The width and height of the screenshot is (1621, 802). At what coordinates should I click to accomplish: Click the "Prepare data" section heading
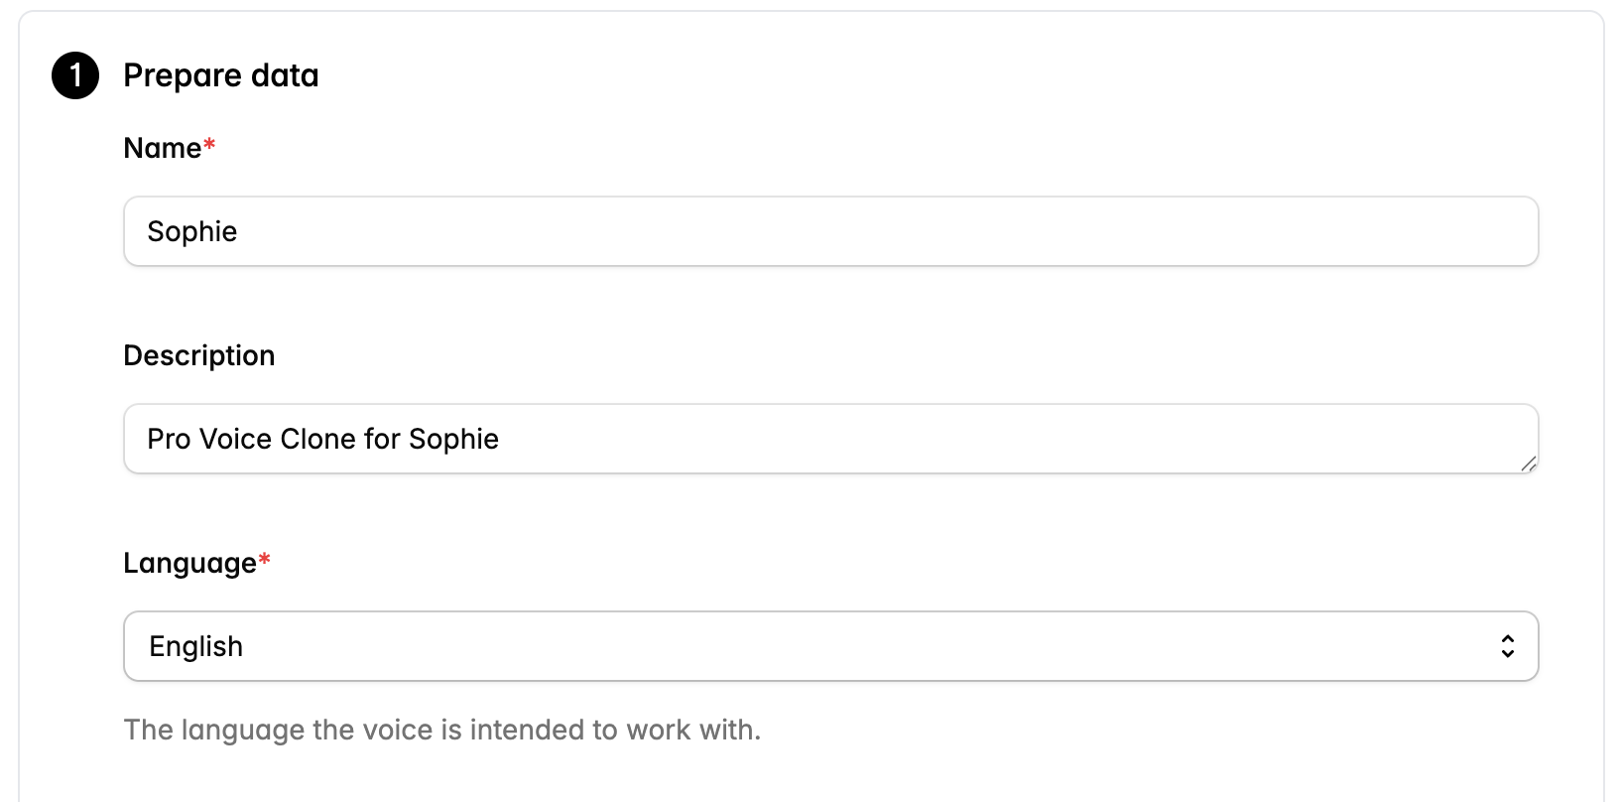(220, 76)
